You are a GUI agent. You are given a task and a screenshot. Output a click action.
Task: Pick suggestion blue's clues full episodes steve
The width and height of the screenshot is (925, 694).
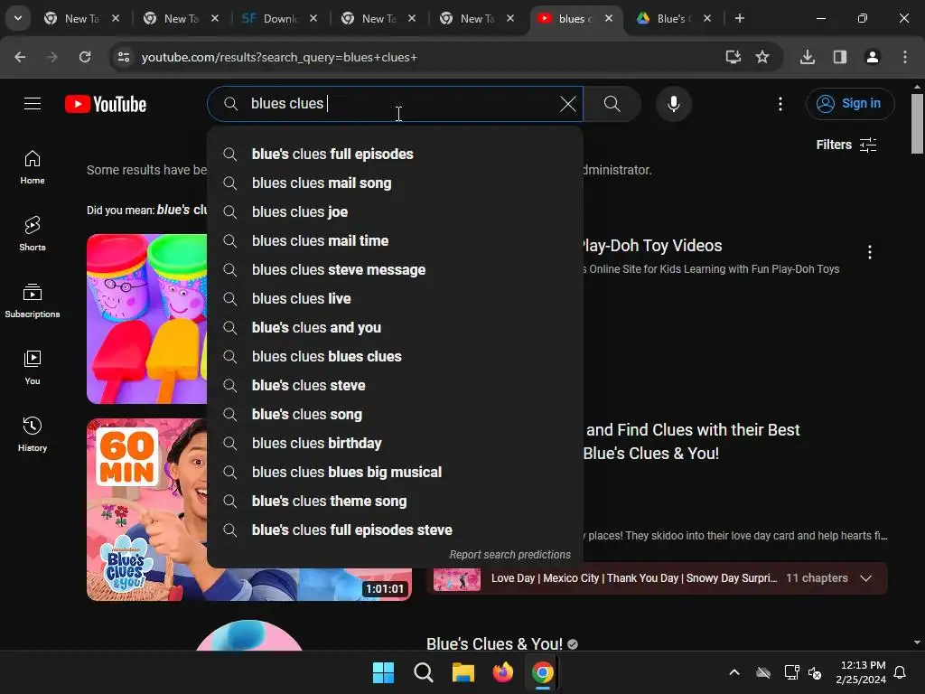click(x=395, y=530)
